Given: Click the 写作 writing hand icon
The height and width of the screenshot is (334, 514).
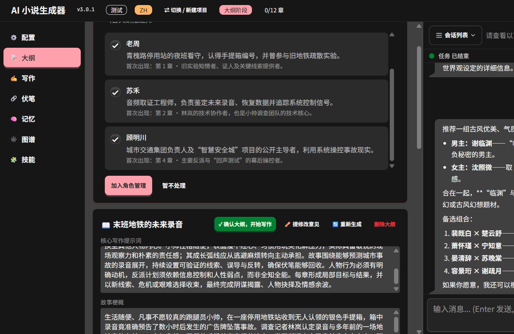Looking at the screenshot, I should (x=14, y=78).
